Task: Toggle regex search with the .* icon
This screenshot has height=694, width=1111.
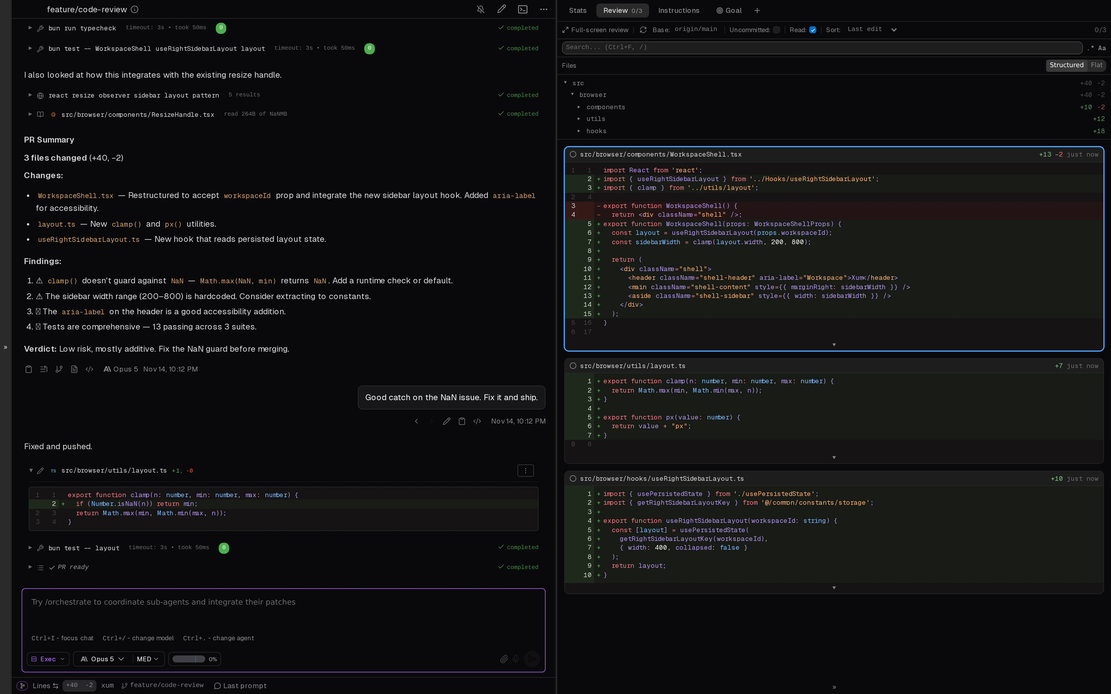Action: tap(1091, 48)
